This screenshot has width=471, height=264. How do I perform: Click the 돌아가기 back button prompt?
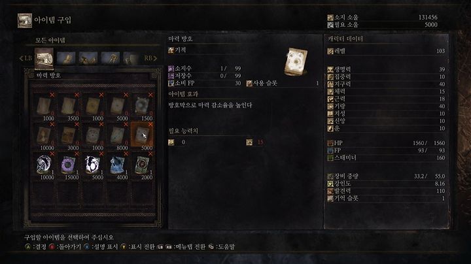65,247
